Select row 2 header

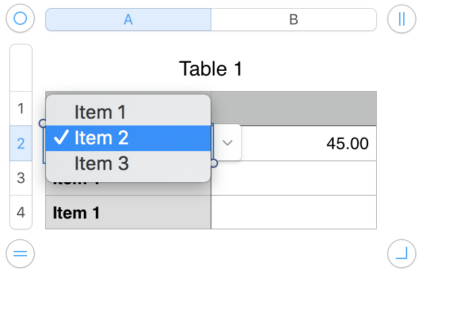21,143
